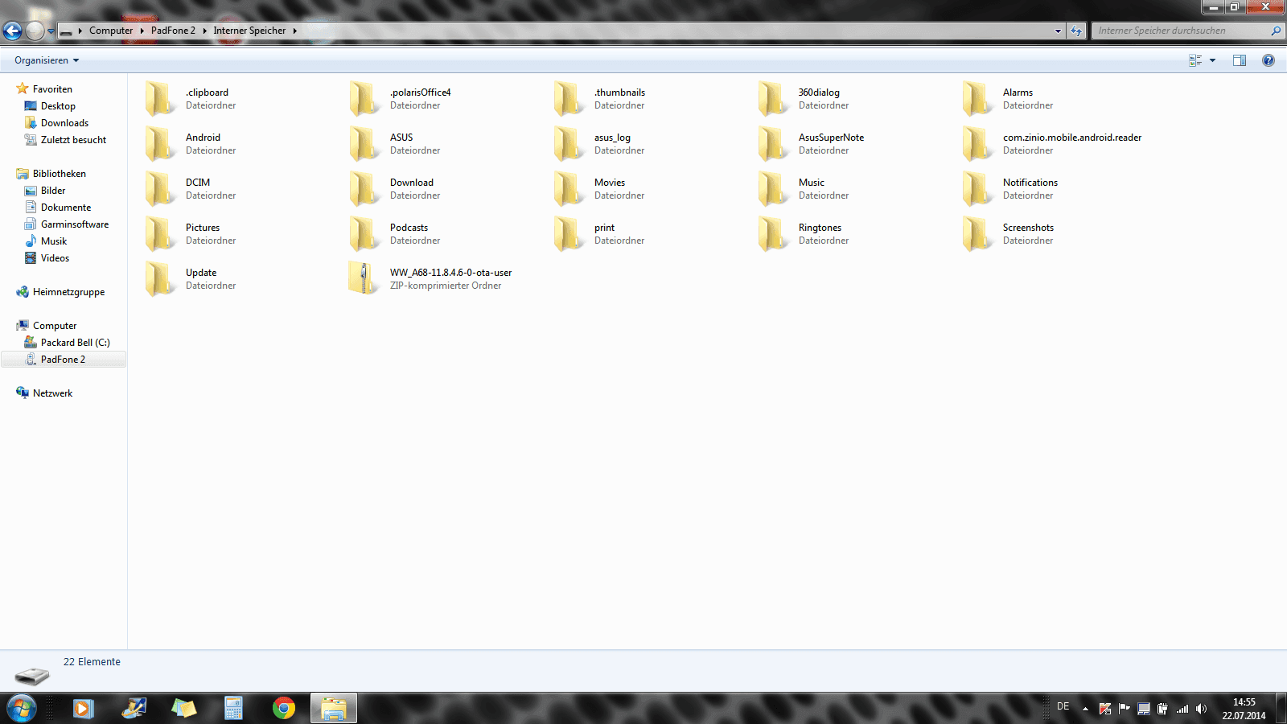The height and width of the screenshot is (724, 1287).
Task: Select the Update folder icon
Action: [161, 279]
